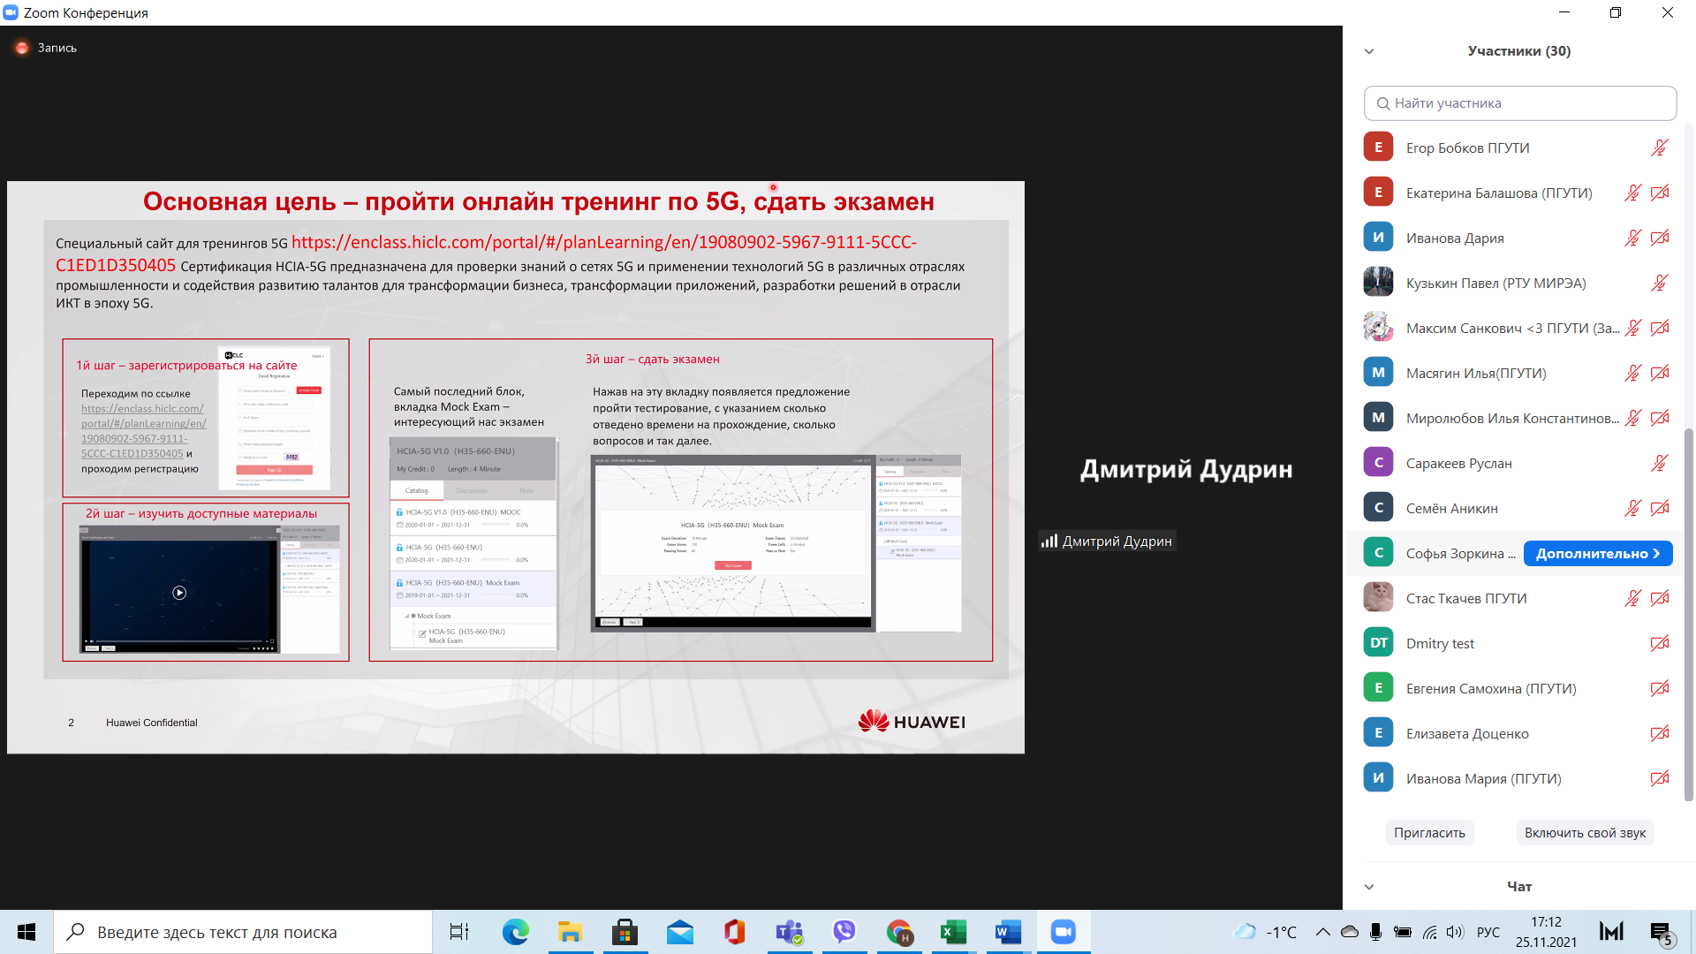Click the camera-off icon for Миролюбов Илья
The width and height of the screenshot is (1696, 954).
coord(1660,418)
